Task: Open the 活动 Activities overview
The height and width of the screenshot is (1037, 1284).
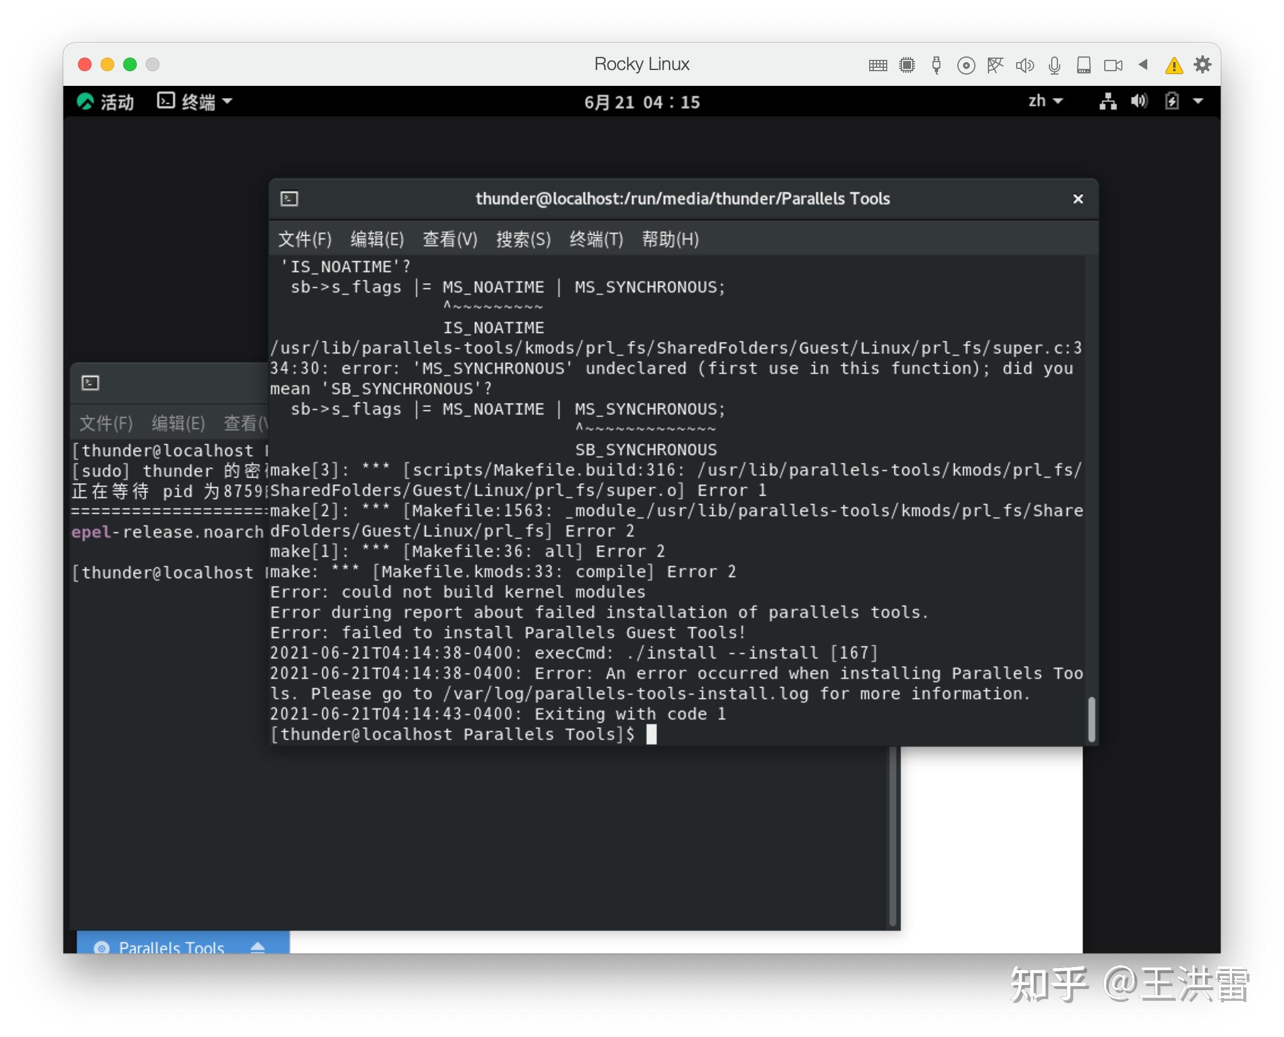Action: coord(106,102)
